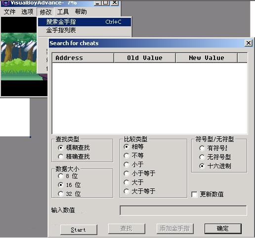The width and height of the screenshot is (255, 238).
Task: Select 大于等于 comparison type
Action: [139, 191]
